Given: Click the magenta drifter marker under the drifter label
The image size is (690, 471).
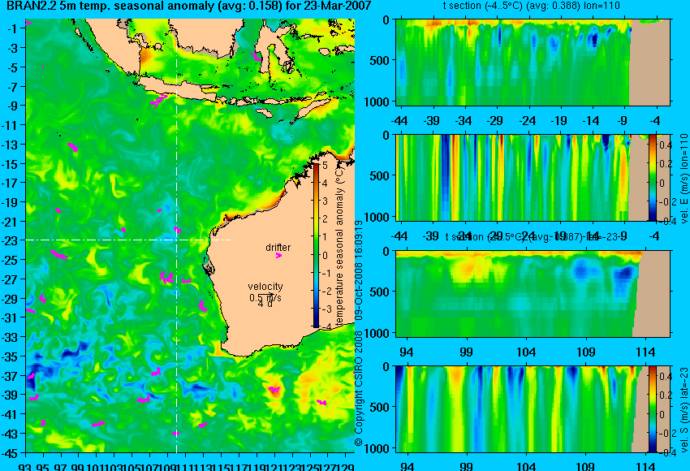Looking at the screenshot, I should [x=278, y=255].
